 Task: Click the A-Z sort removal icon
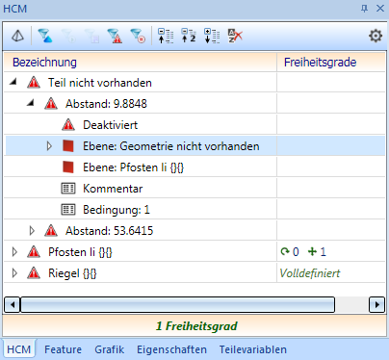(x=235, y=36)
